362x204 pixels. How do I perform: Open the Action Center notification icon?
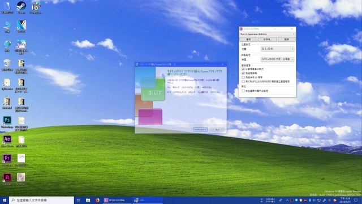click(x=356, y=200)
